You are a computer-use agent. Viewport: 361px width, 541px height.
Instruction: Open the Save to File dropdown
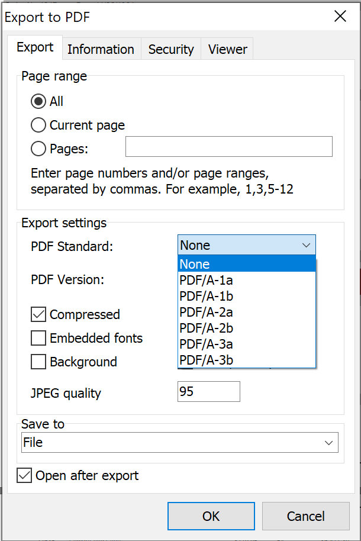point(180,442)
